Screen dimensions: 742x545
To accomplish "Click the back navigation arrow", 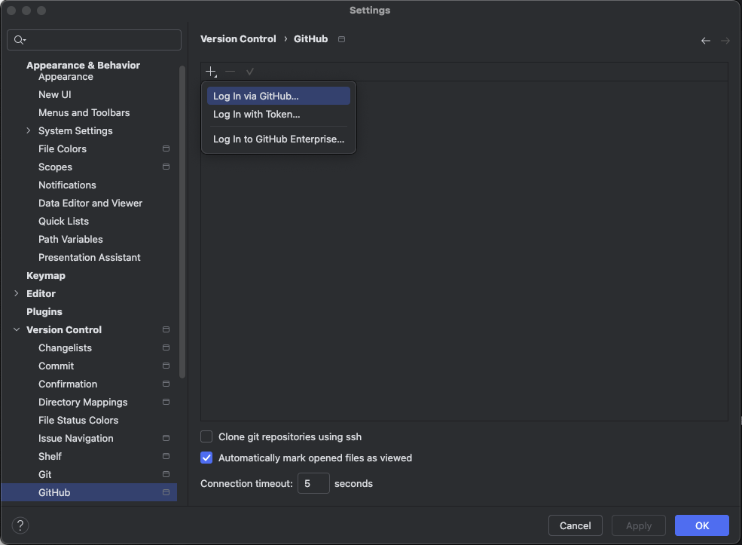I will point(705,41).
